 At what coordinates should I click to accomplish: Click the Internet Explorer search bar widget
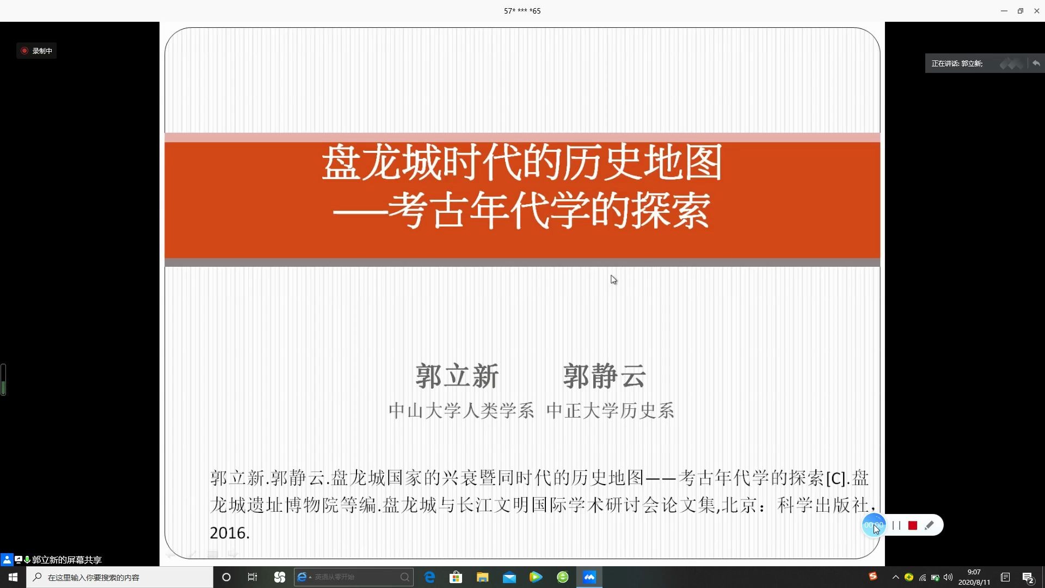[354, 577]
